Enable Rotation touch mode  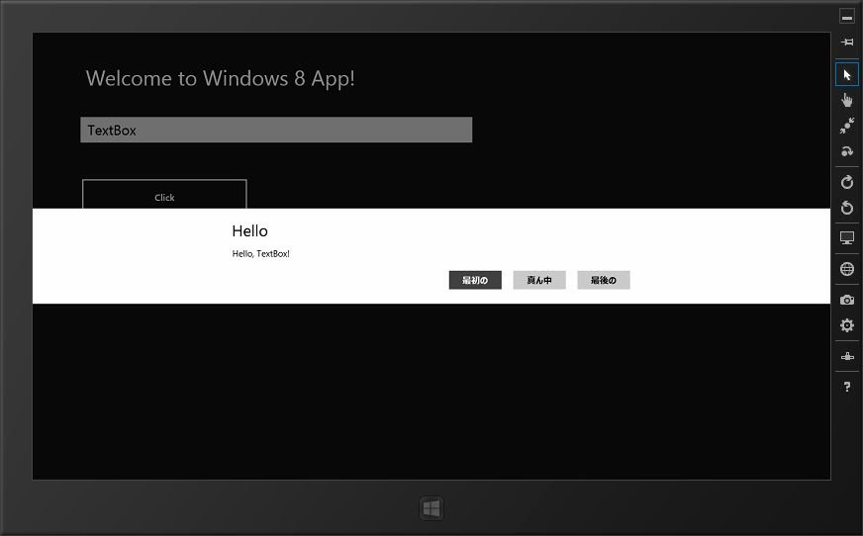tap(847, 151)
